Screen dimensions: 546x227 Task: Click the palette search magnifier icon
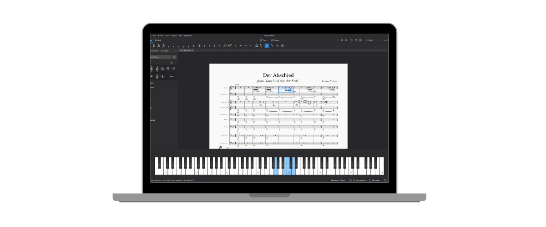tap(174, 57)
